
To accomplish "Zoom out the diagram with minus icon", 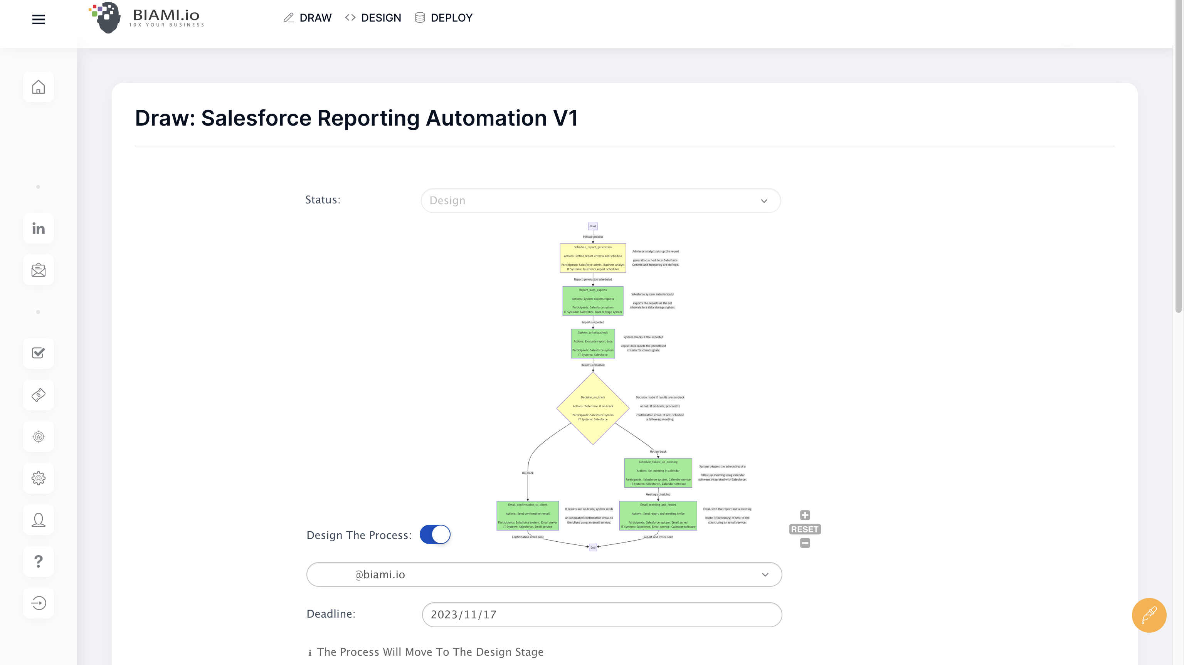I will (805, 543).
